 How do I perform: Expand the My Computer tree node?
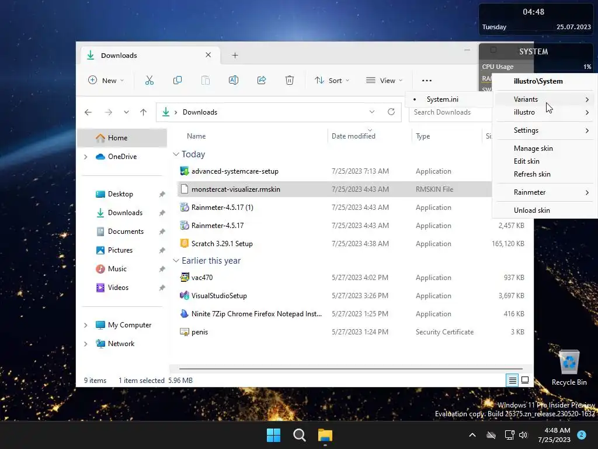click(x=86, y=325)
